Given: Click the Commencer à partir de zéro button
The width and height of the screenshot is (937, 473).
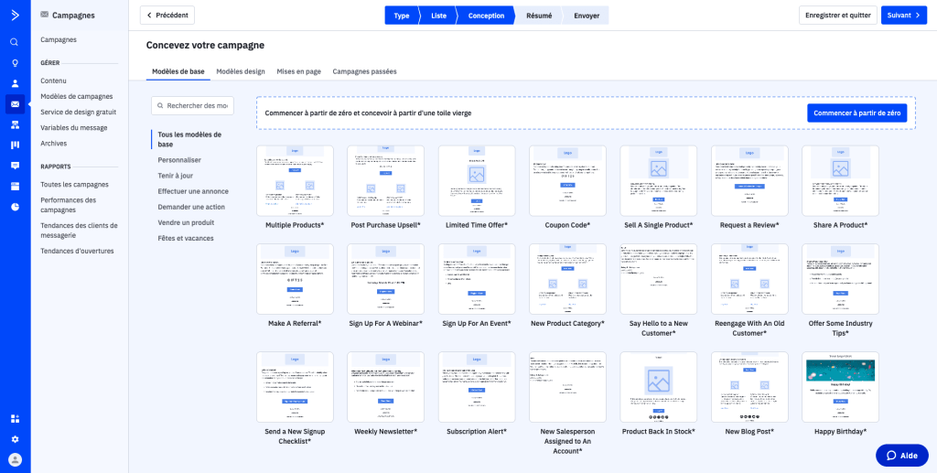Looking at the screenshot, I should 856,113.
